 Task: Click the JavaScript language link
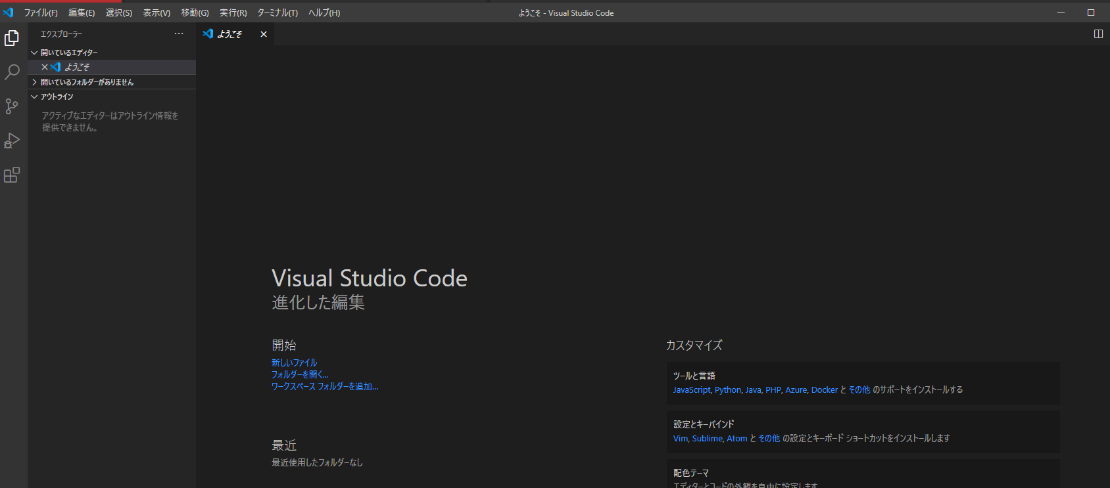point(692,390)
